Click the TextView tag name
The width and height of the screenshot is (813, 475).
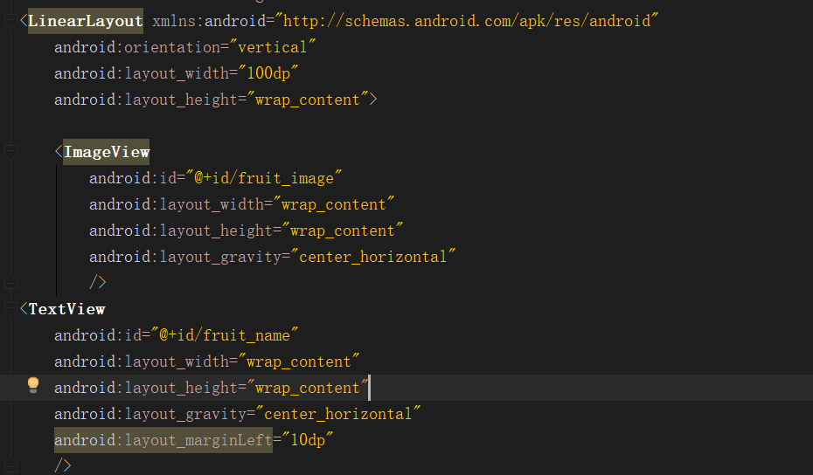67,309
